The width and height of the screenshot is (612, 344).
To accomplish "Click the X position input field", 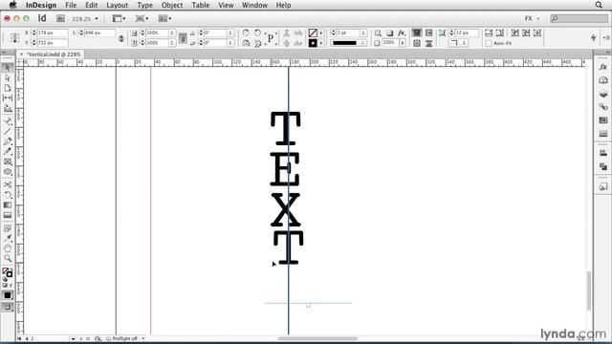I will tap(52, 32).
